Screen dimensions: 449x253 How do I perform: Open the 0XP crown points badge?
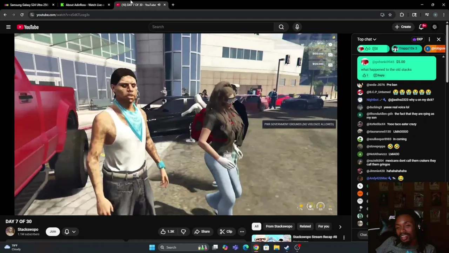(417, 39)
